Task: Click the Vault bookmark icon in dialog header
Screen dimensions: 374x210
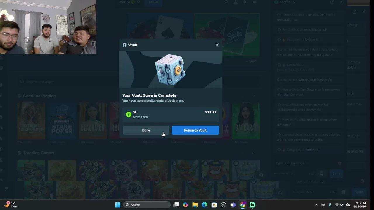Action: click(124, 45)
